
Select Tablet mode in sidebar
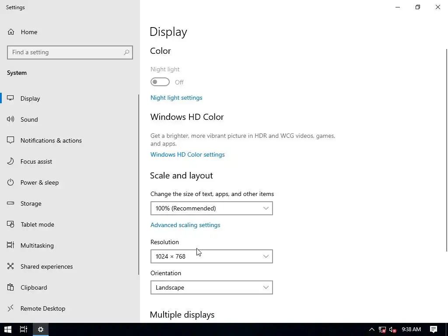[69, 224]
